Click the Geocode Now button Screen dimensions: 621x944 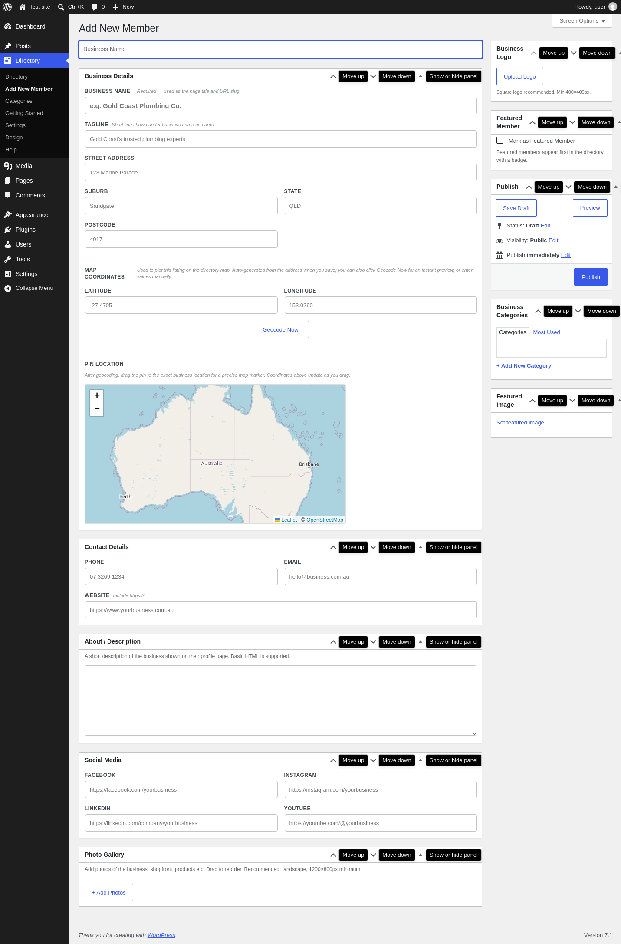pyautogui.click(x=280, y=329)
